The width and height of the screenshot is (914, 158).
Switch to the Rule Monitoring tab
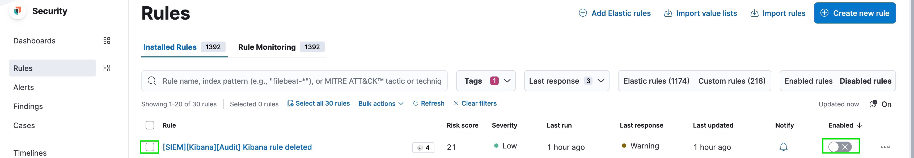point(266,47)
